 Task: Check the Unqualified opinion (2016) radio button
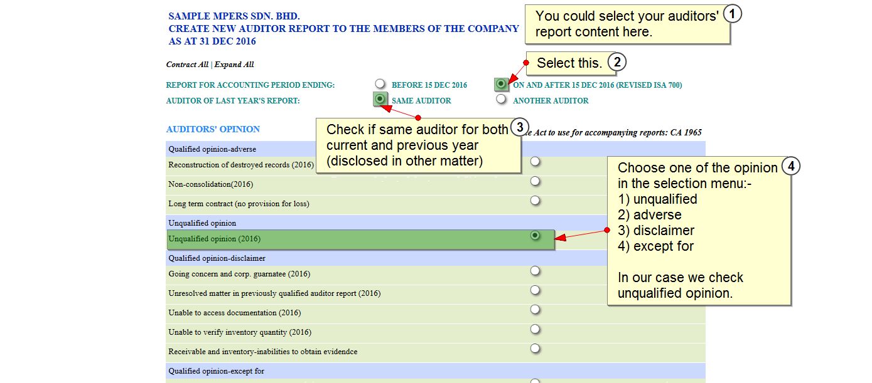coord(535,236)
